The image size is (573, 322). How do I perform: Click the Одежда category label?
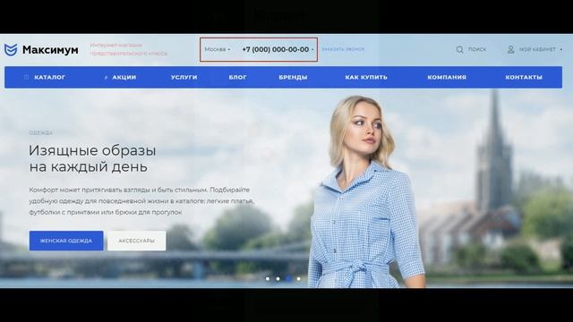[x=40, y=133]
